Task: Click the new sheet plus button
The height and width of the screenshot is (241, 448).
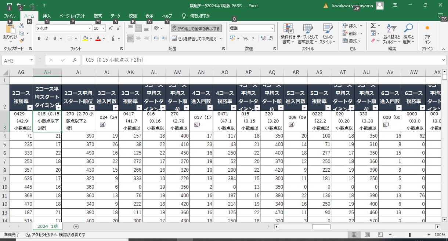Action: point(76,227)
